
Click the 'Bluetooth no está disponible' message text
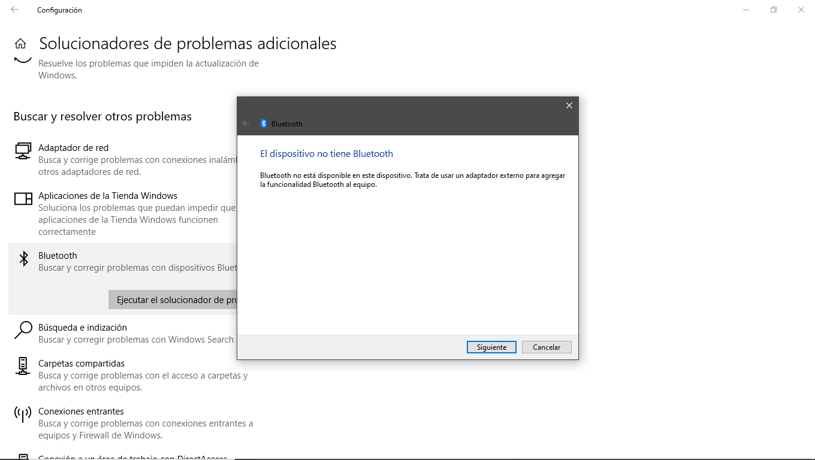pos(412,180)
